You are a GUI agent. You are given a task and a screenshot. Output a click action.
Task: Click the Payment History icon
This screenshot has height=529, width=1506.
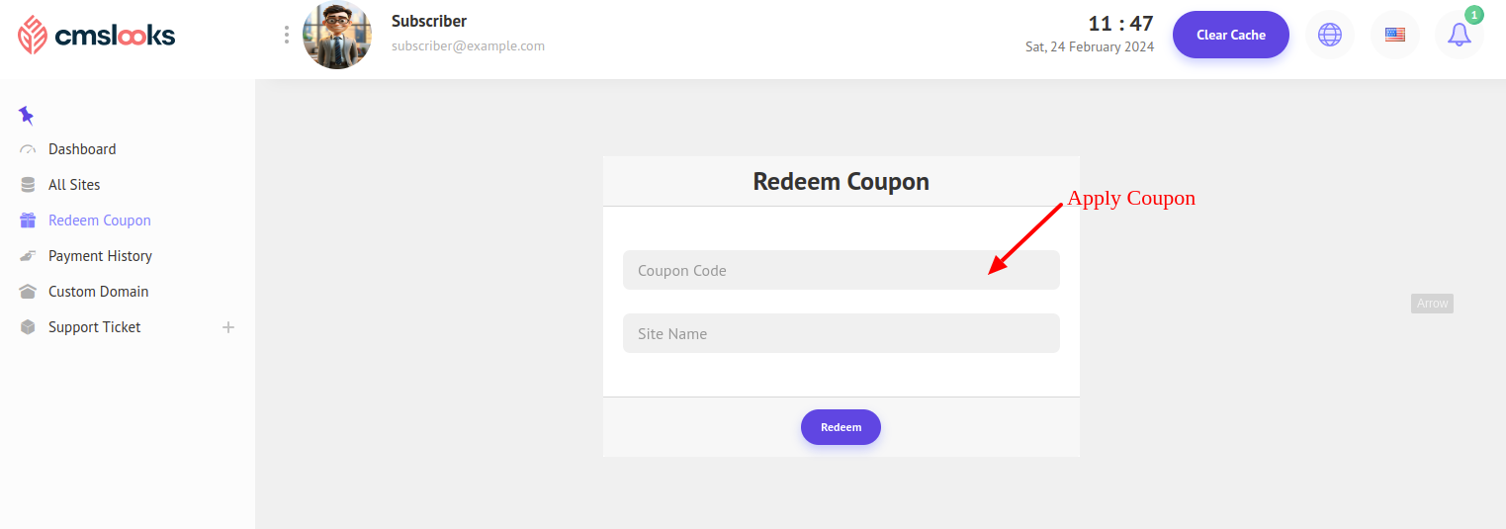point(28,256)
